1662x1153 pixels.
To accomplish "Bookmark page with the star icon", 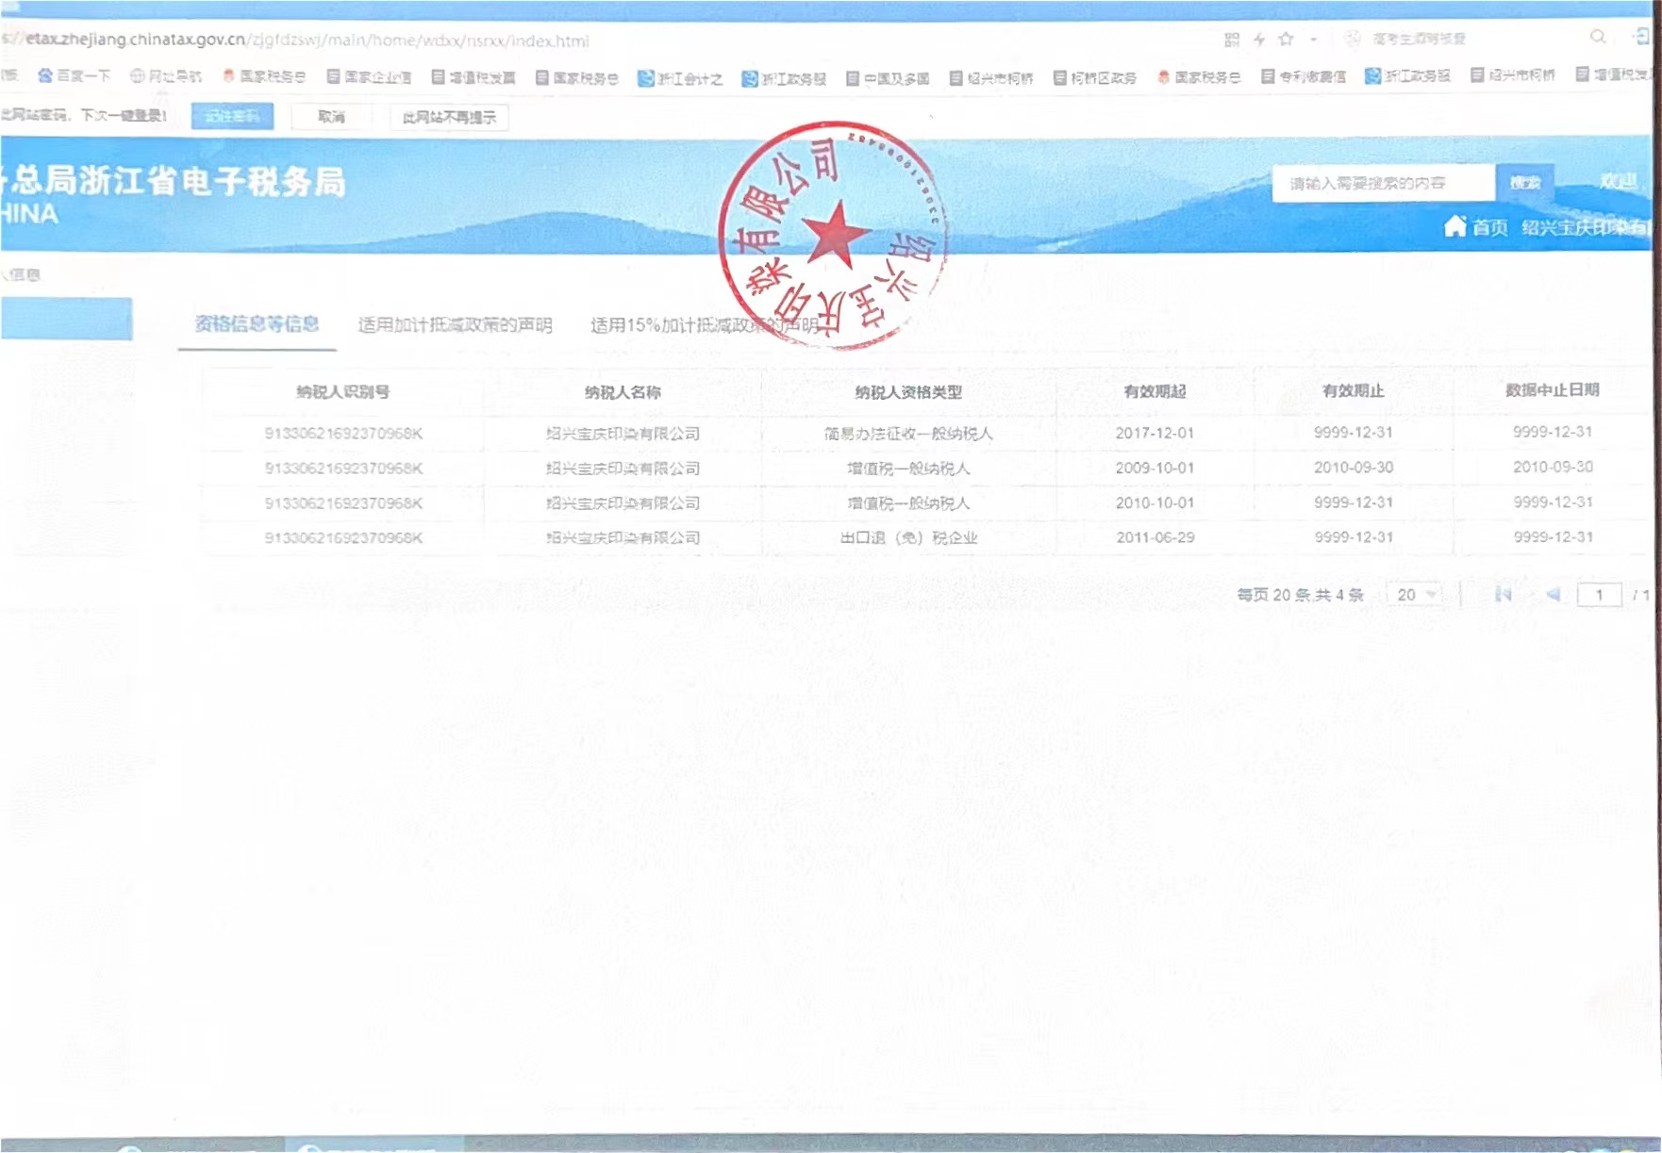I will click(1286, 39).
